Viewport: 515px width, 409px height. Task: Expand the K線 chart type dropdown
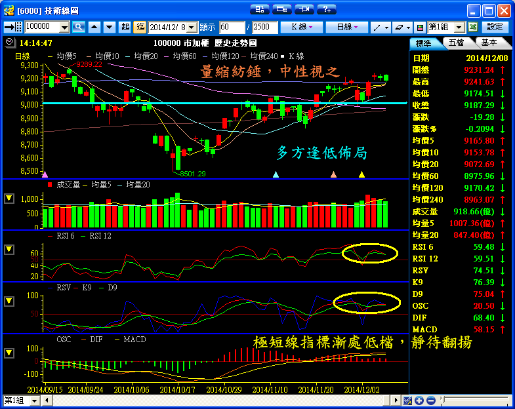(x=302, y=27)
